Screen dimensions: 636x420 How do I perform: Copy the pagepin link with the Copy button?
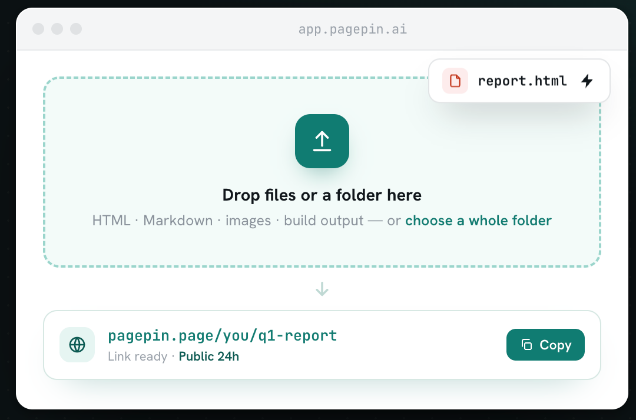pyautogui.click(x=545, y=345)
